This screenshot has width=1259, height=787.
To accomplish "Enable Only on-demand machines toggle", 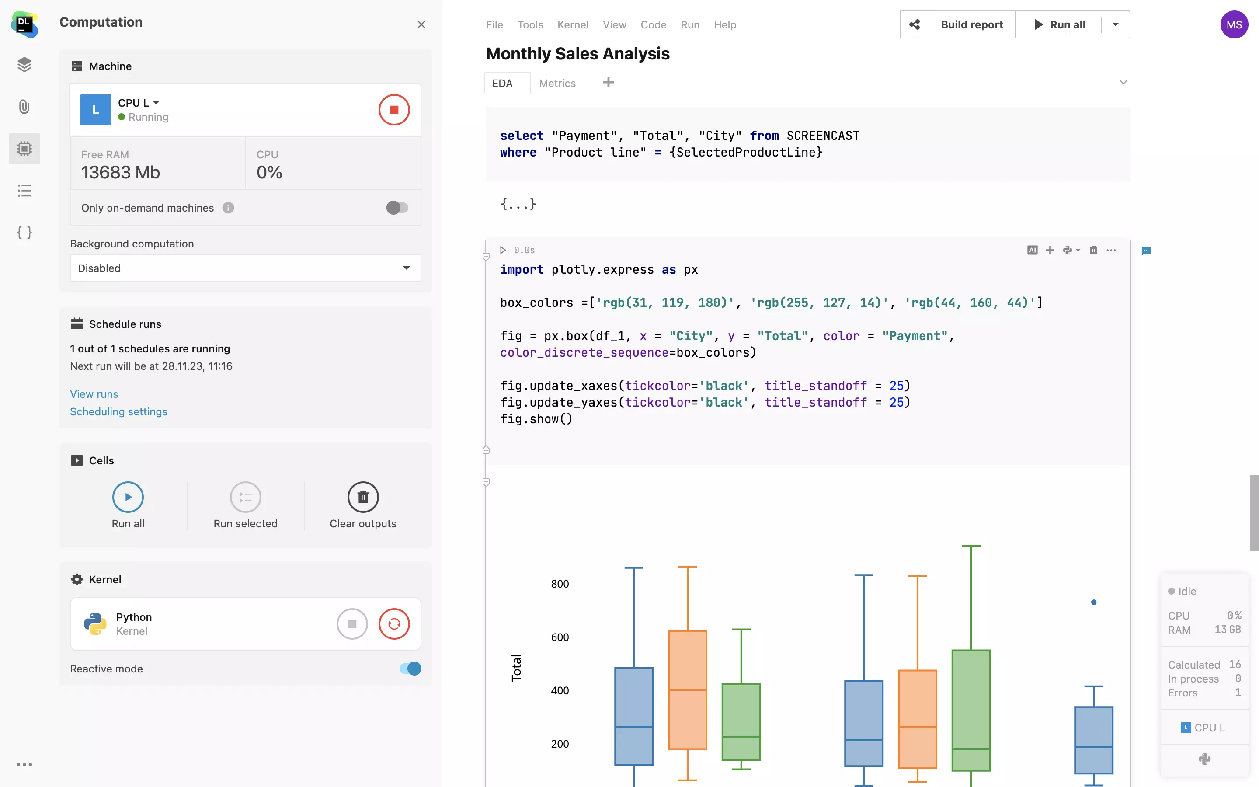I will pyautogui.click(x=397, y=208).
